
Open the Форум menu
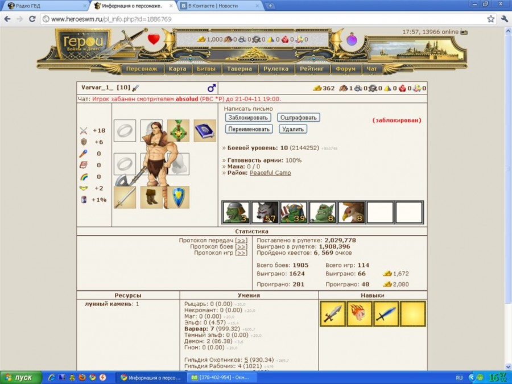[345, 69]
